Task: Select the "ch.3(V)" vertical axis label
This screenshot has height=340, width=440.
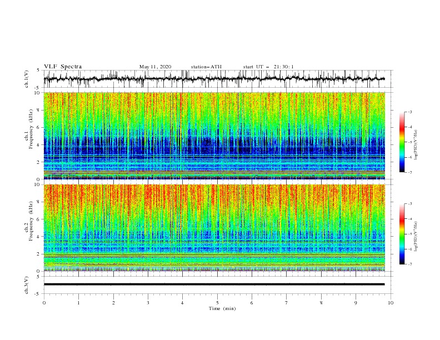Action: 27,285
